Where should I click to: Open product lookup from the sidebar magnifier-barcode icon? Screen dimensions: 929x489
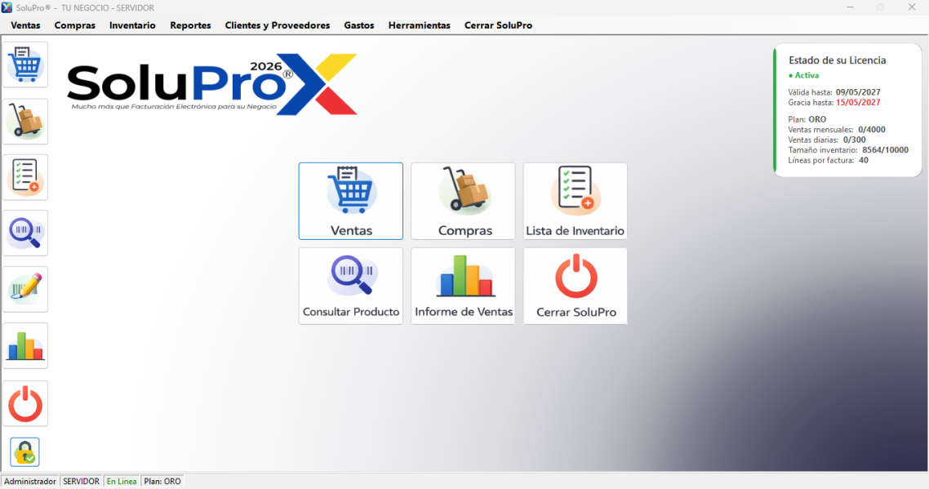click(x=24, y=233)
